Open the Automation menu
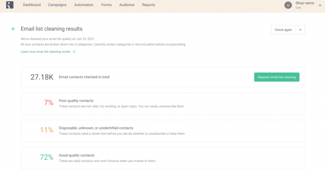Viewport: 325px width, 171px height. click(x=84, y=5)
